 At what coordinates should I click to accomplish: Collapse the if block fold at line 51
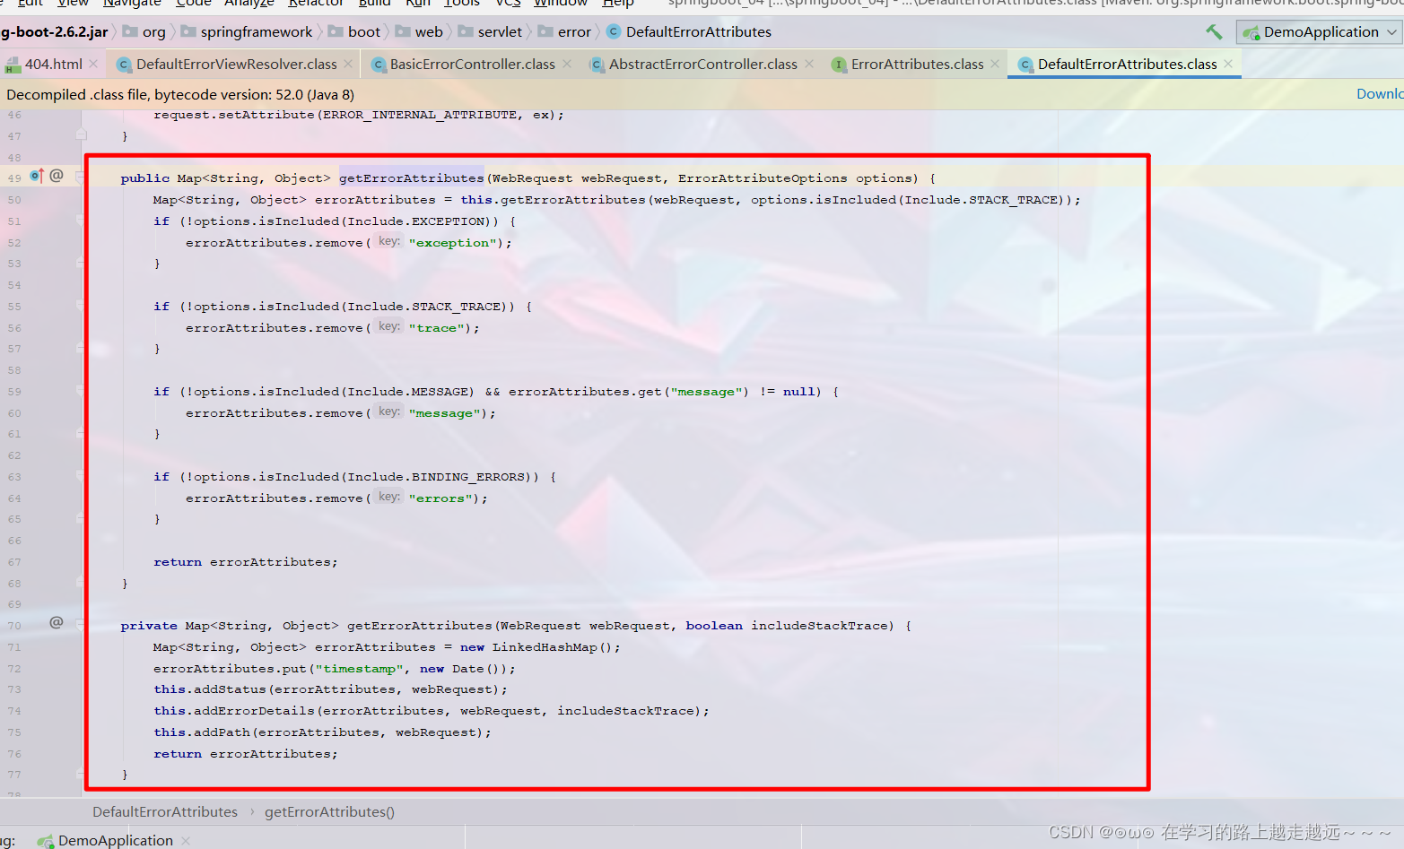[x=82, y=221]
